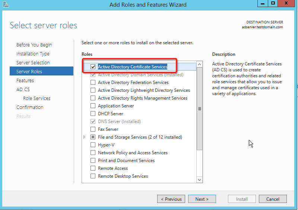Viewport: 298px width, 210px height.
Task: Click the Next button
Action: click(202, 199)
